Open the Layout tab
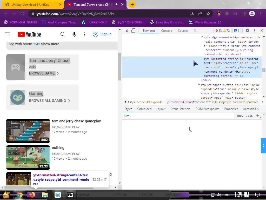The image size is (266, 200). tap(161, 109)
